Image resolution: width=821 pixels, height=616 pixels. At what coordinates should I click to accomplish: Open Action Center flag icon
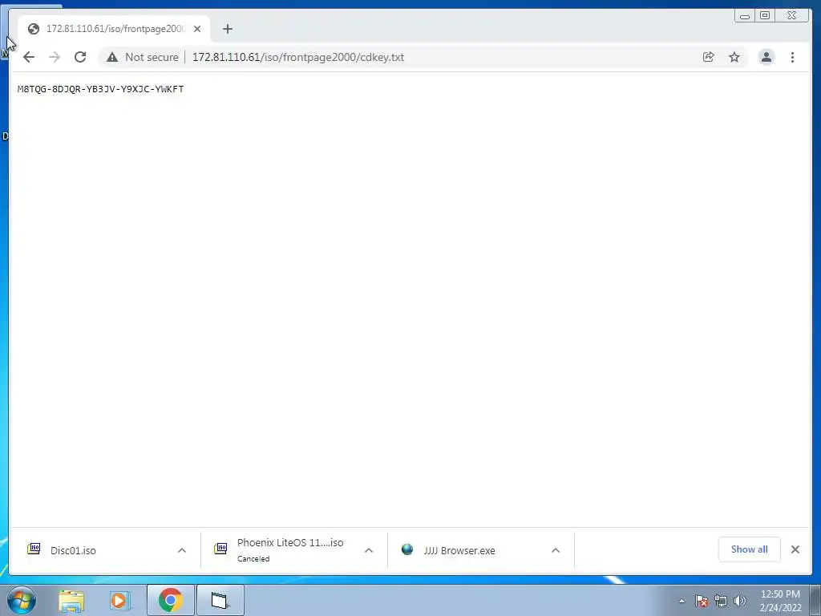[702, 601]
